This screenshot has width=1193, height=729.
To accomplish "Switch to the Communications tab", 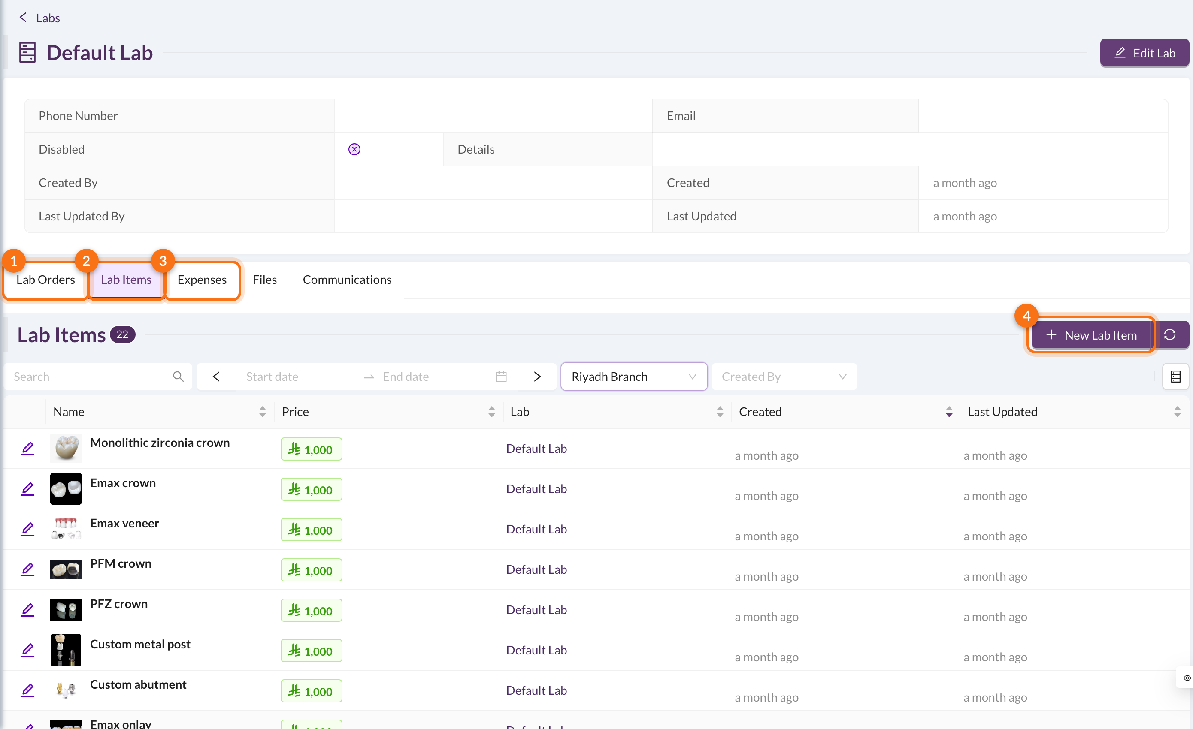I will [347, 280].
